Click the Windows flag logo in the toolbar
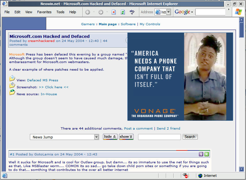Viewport: 246px width, 180px height. (x=238, y=12)
